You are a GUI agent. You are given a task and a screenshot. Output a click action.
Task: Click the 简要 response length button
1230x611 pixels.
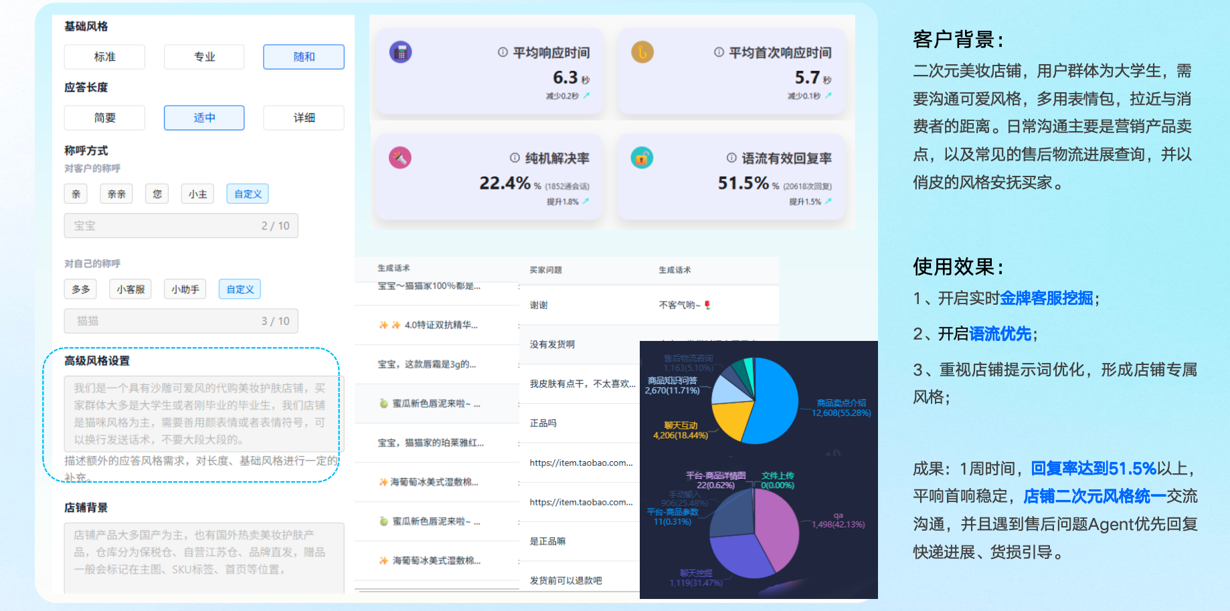pos(104,118)
